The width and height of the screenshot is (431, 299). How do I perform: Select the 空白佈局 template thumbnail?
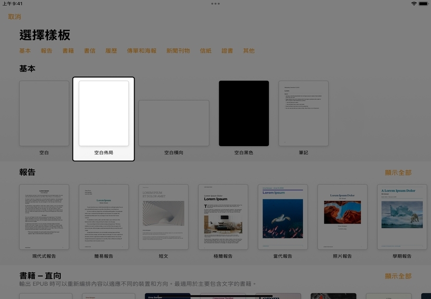pyautogui.click(x=104, y=113)
